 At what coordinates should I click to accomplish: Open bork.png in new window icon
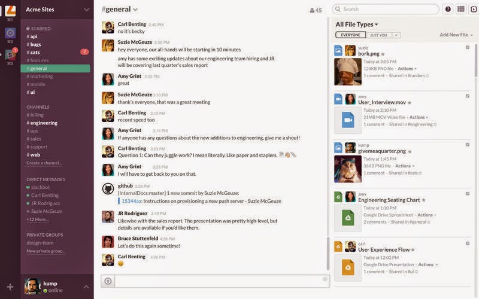pyautogui.click(x=468, y=47)
